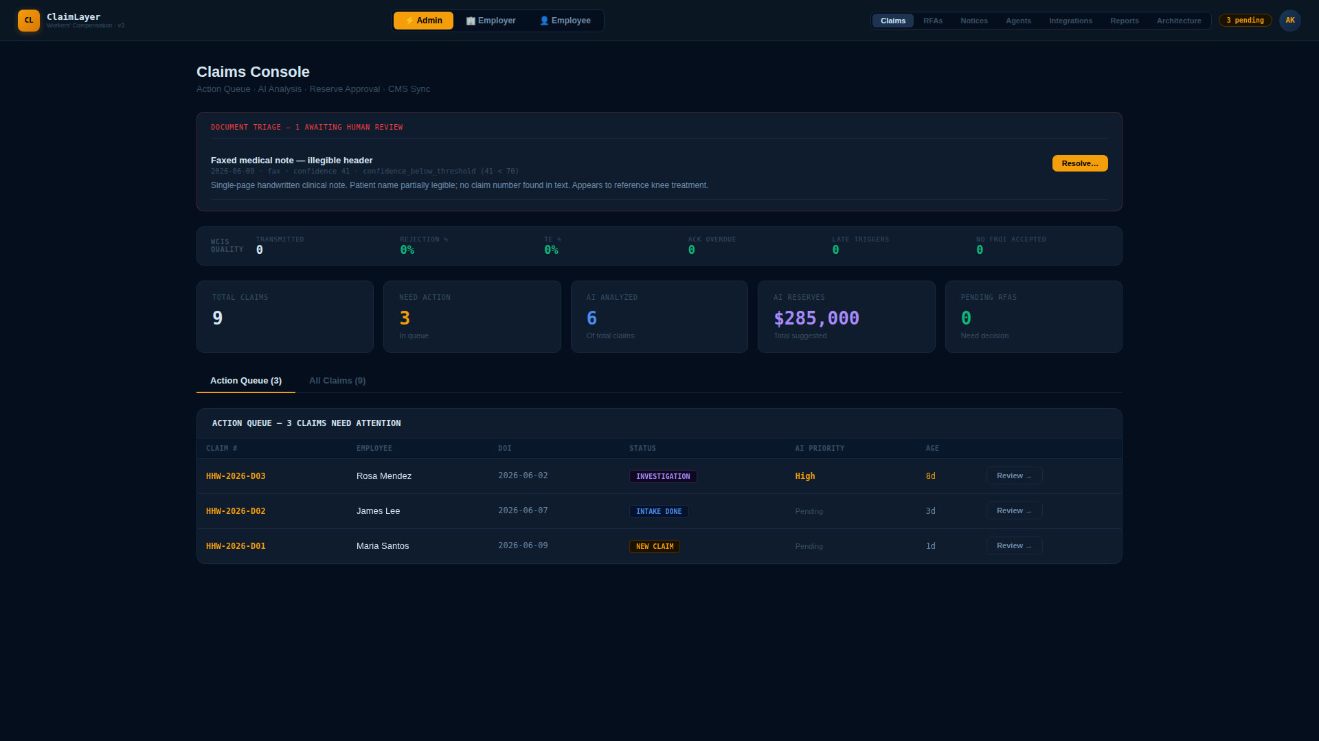The image size is (1319, 741).
Task: Go to the Agents page
Action: tap(1018, 21)
